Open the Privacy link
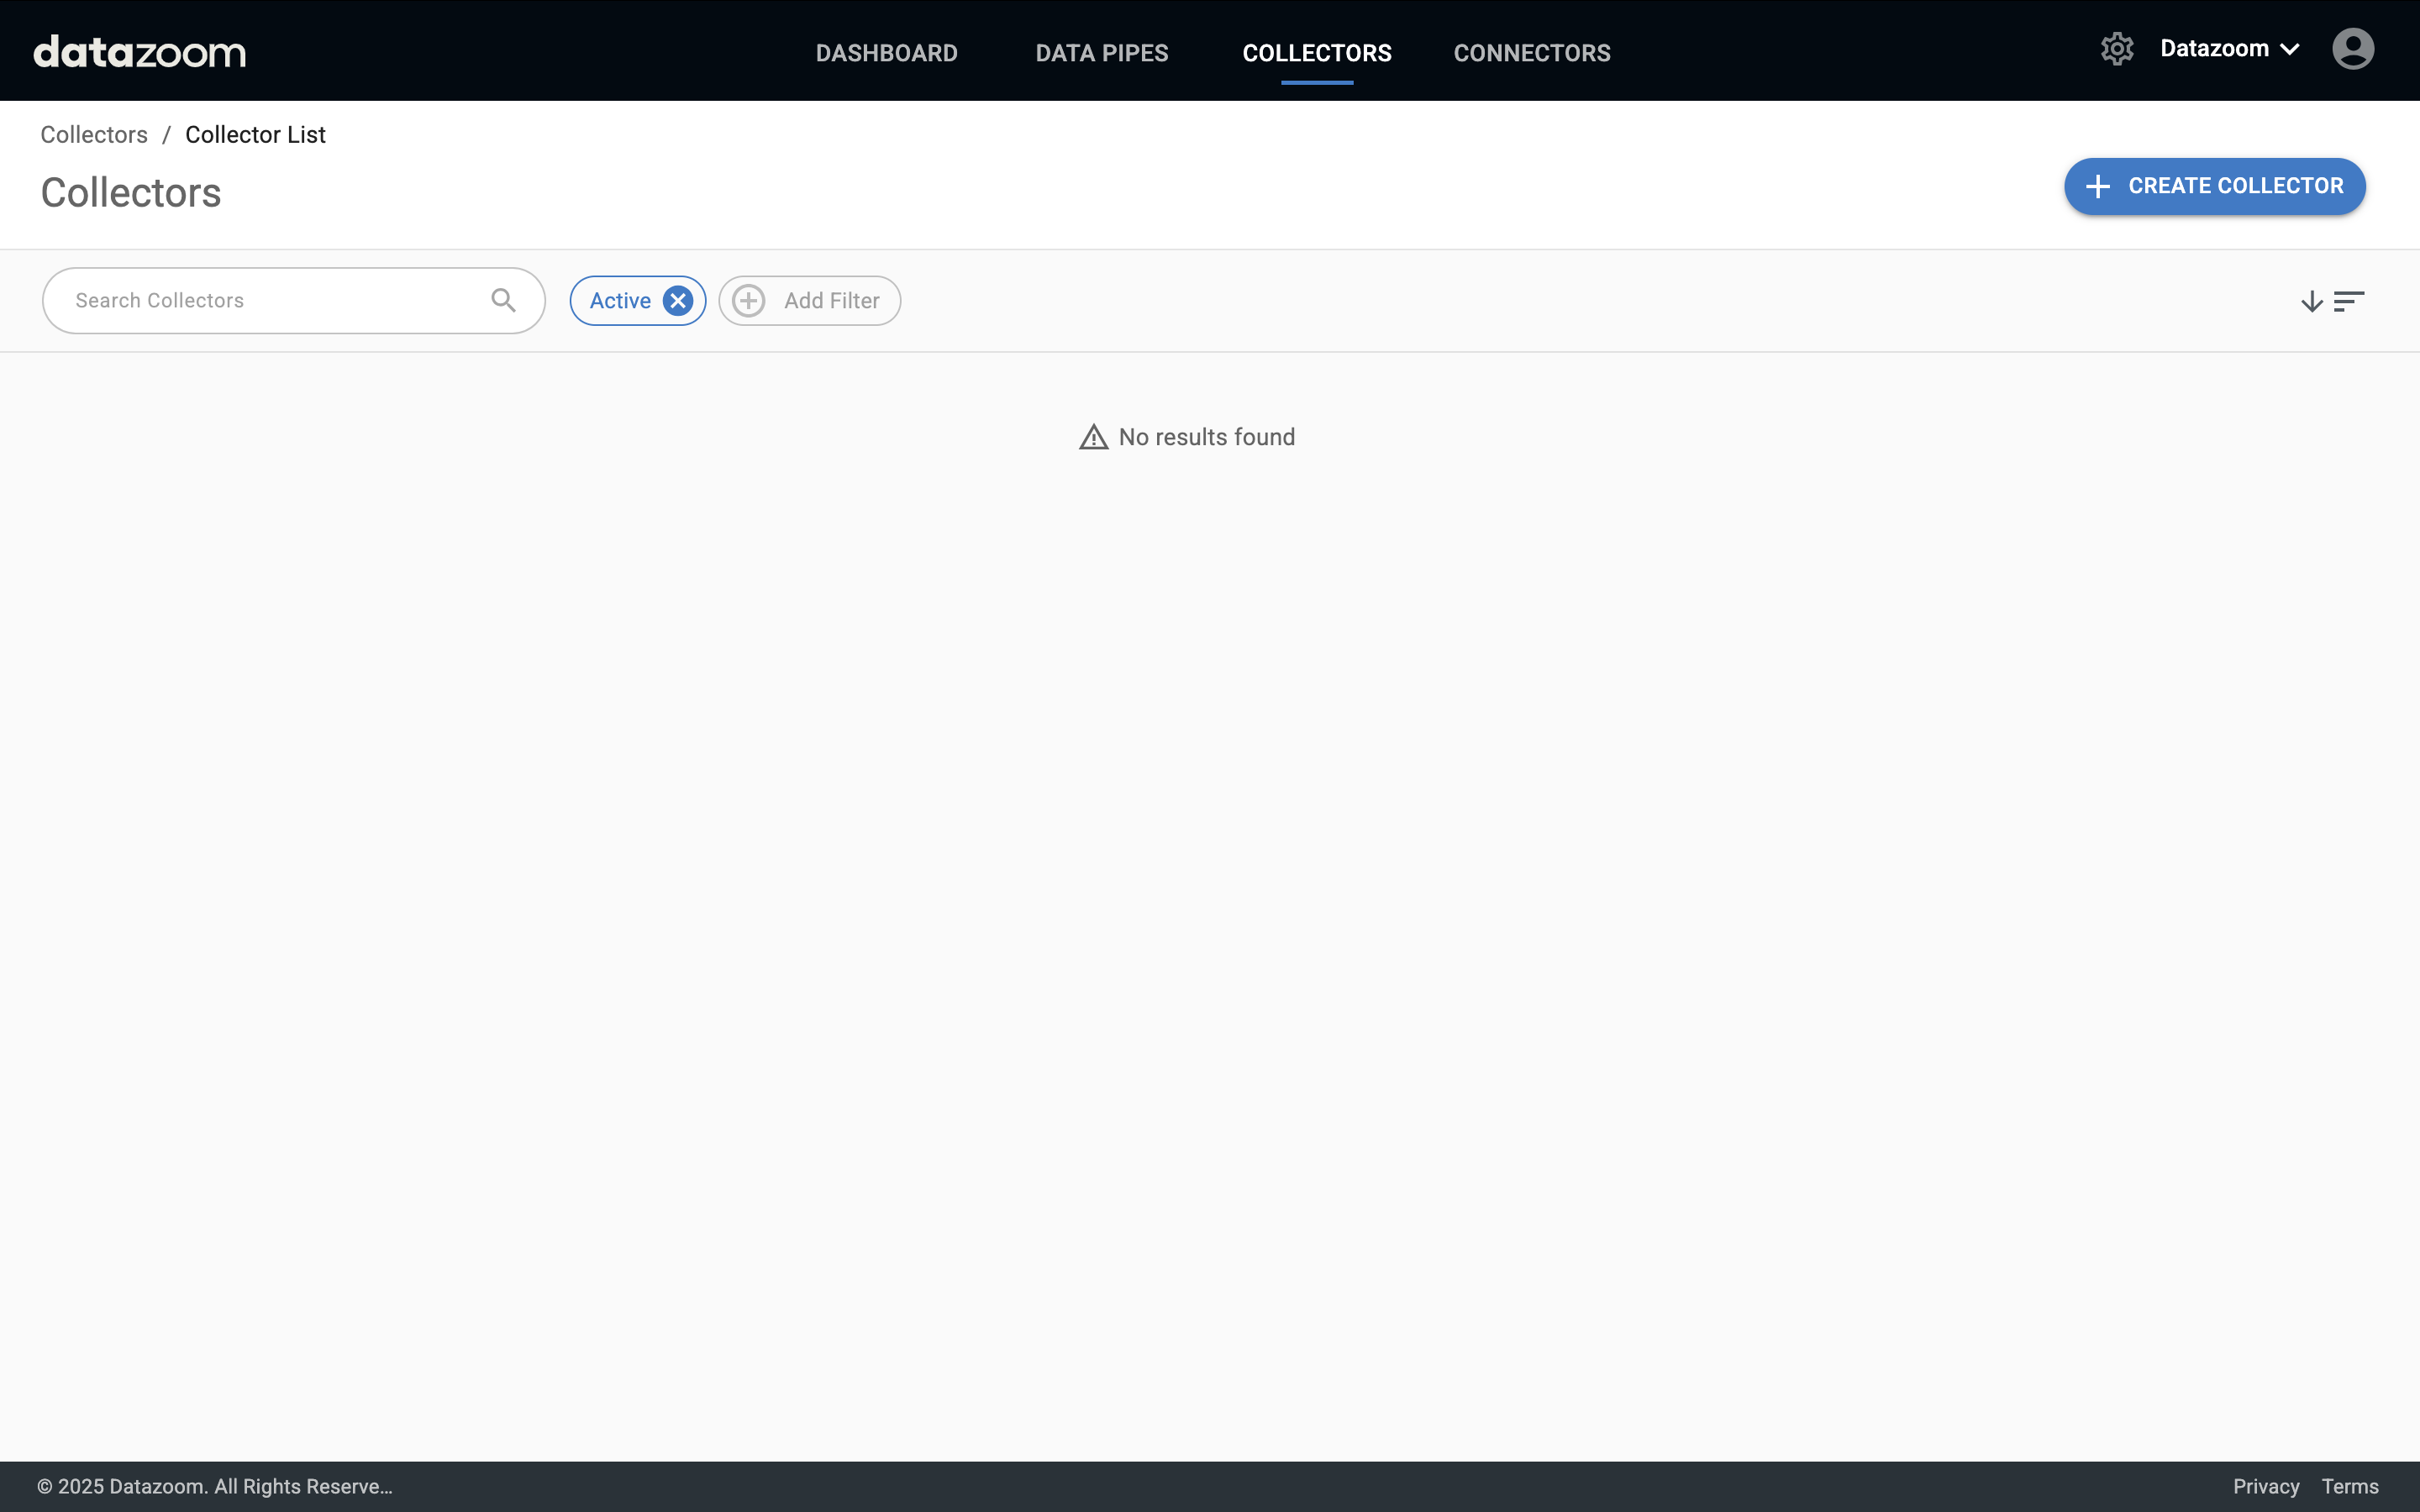The height and width of the screenshot is (1512, 2420). [2266, 1487]
